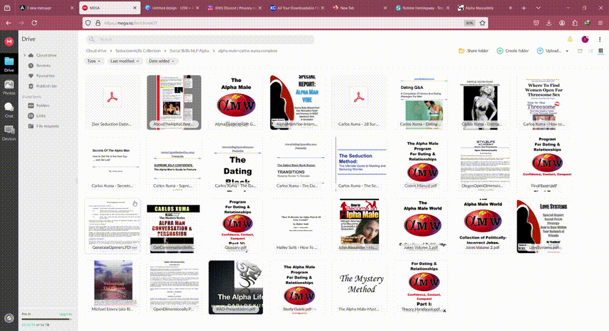Open the Firefox downloads icon

point(549,23)
